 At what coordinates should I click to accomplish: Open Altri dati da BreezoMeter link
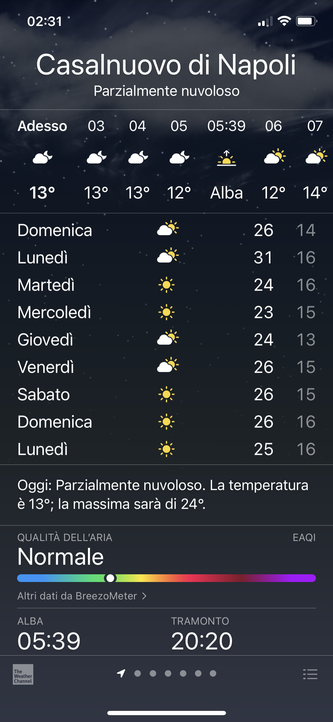[77, 596]
